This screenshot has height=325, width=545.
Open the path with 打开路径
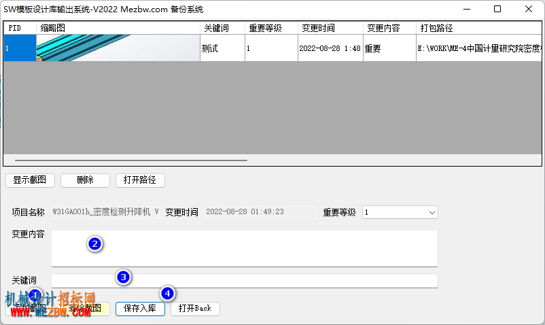(x=140, y=180)
